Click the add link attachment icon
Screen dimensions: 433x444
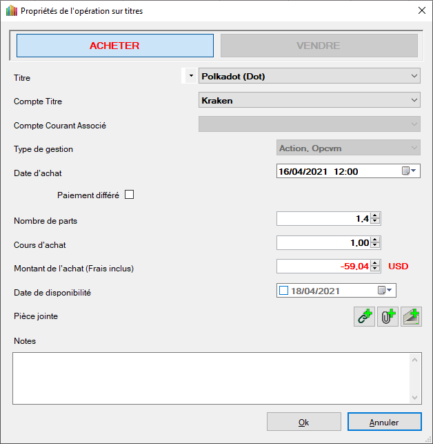tap(364, 317)
